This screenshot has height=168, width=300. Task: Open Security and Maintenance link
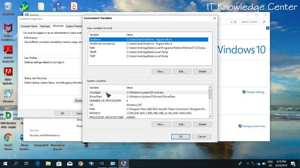click(45, 135)
